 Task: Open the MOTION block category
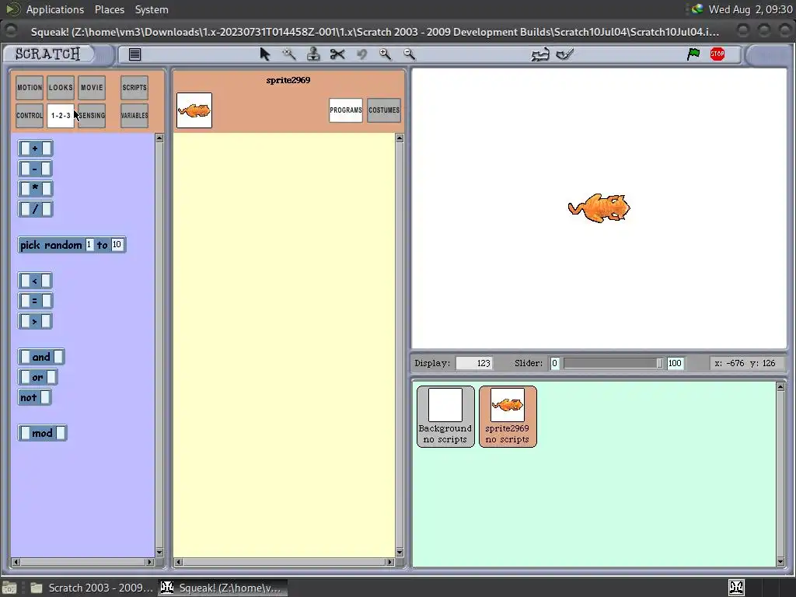pos(30,88)
